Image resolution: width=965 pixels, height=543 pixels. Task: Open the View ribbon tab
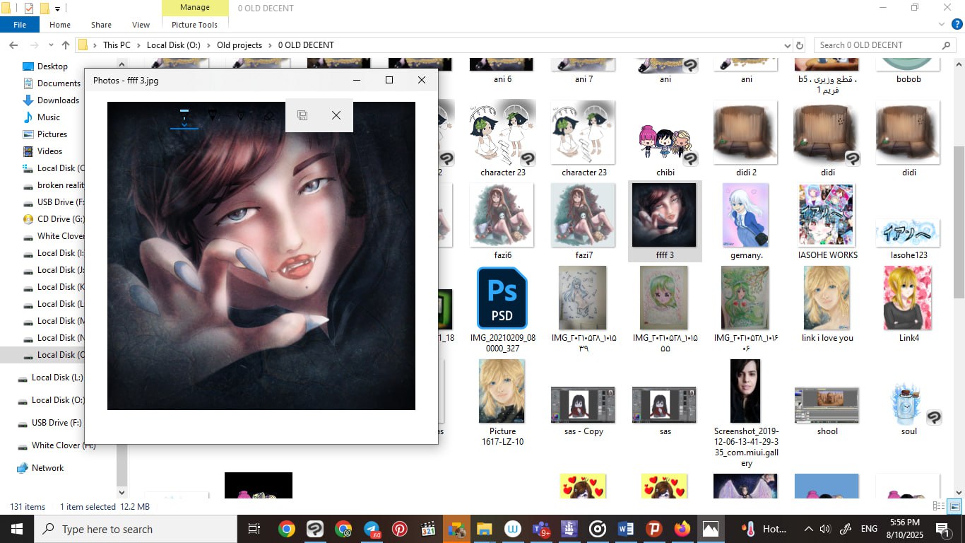click(141, 25)
